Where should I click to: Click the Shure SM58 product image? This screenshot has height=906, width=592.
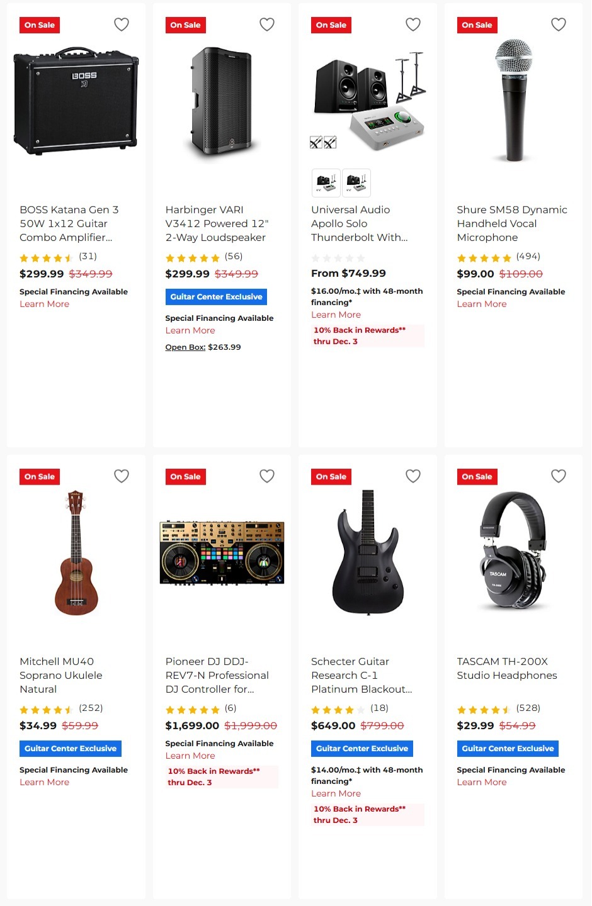click(x=513, y=101)
